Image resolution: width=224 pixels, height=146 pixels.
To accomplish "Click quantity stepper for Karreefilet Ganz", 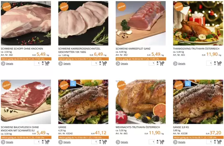I will coord(157,64).
